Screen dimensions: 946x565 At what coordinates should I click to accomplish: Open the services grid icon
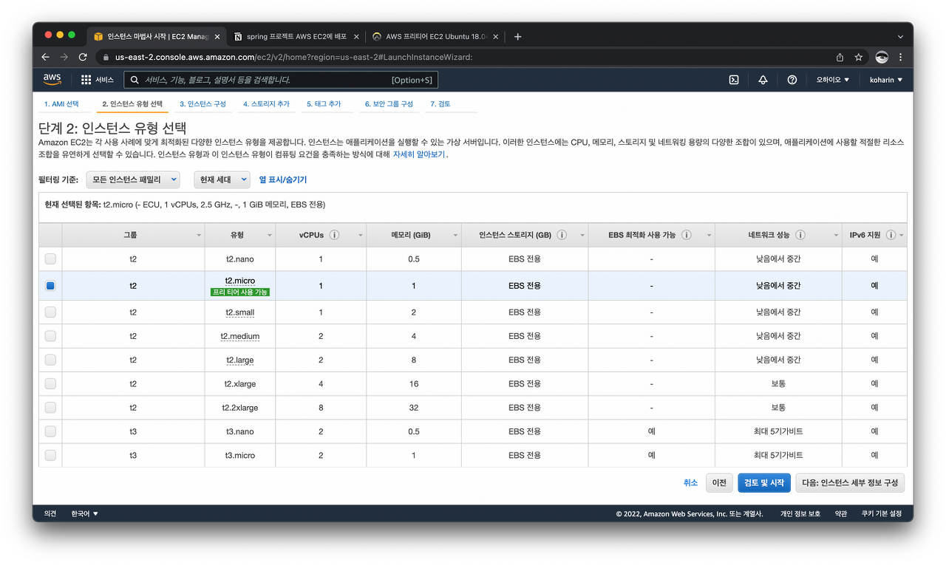86,80
